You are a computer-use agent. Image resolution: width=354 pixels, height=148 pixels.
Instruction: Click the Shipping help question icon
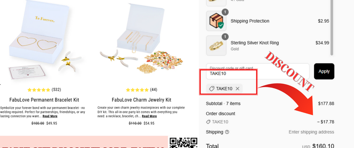coord(227,132)
